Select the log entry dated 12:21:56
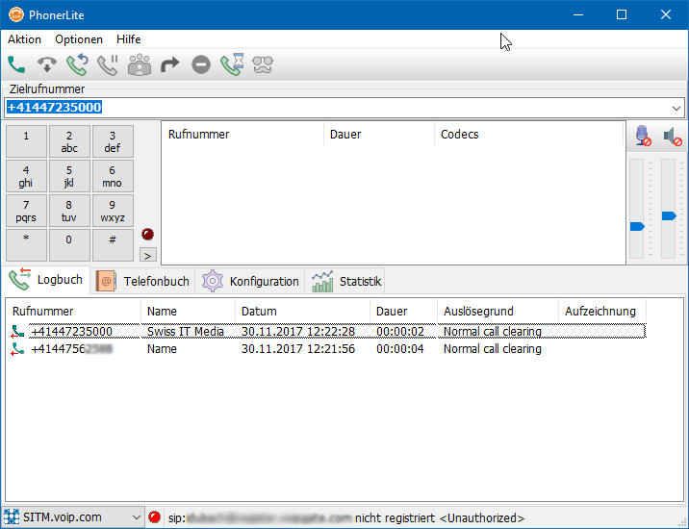The width and height of the screenshot is (689, 529). [327, 349]
